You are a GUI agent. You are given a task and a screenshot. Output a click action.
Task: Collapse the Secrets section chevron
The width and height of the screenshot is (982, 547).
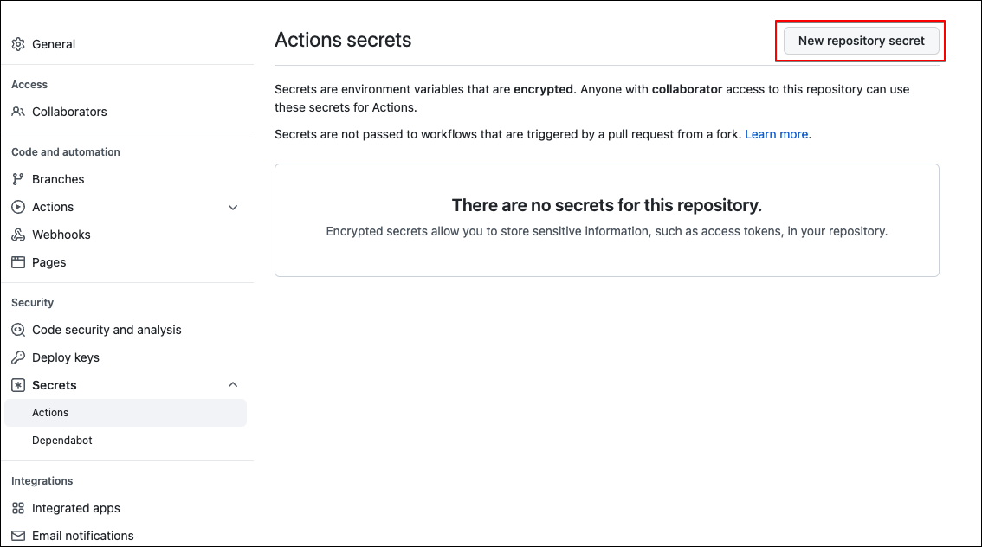[x=233, y=384]
